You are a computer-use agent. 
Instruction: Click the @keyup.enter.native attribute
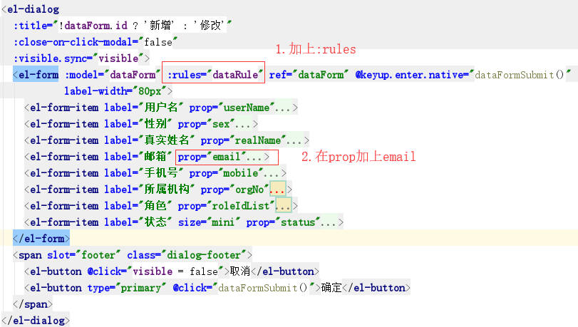click(408, 75)
